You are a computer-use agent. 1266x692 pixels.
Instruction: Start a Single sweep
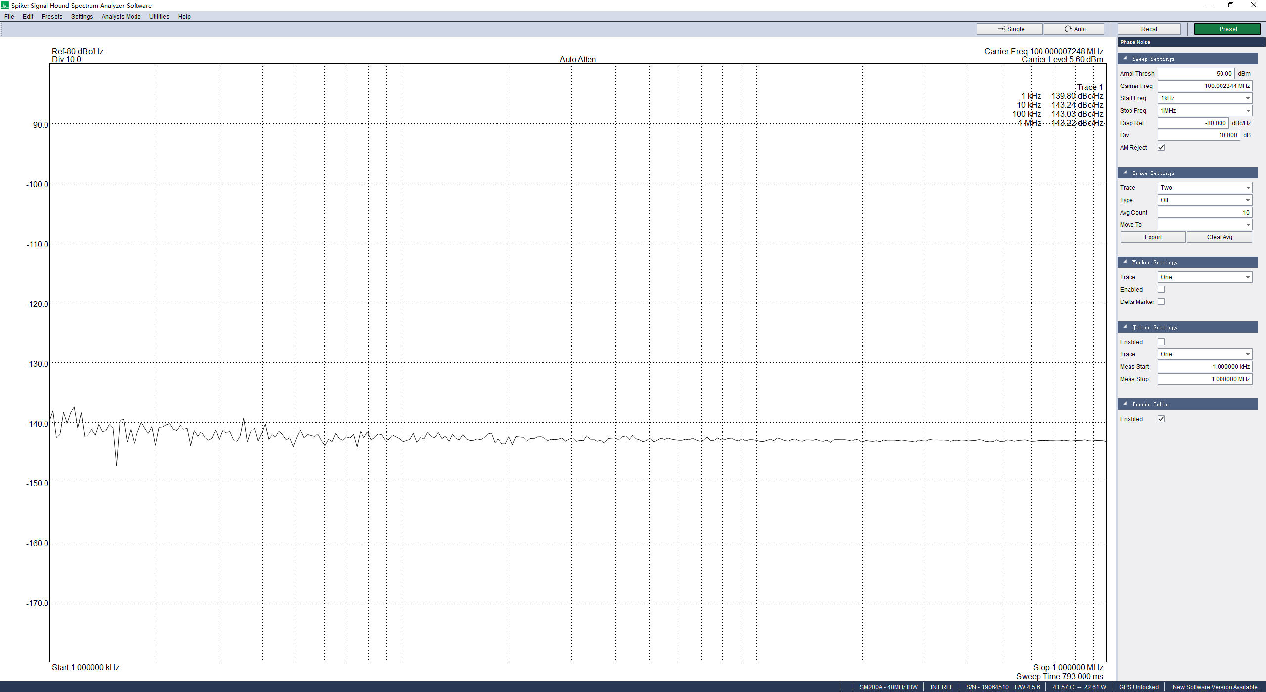coord(1009,29)
